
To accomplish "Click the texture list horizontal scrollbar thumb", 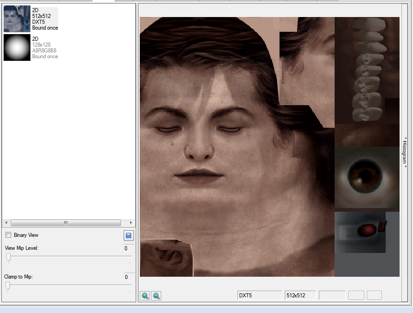I will pos(65,223).
